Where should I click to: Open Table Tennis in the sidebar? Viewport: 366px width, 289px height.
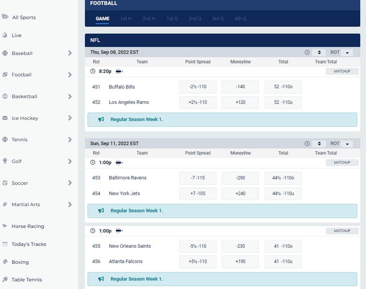tap(27, 280)
